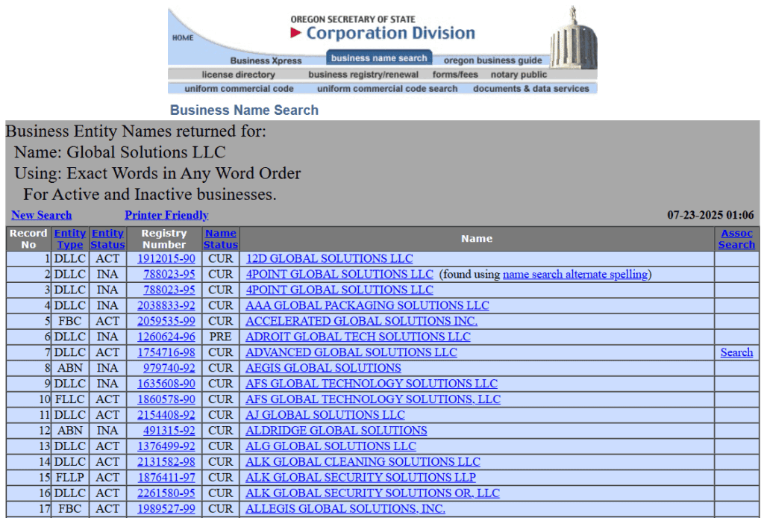Image resolution: width=764 pixels, height=518 pixels.
Task: Open the 12D GLOBAL SOLUTIONS LLC record
Action: point(329,258)
